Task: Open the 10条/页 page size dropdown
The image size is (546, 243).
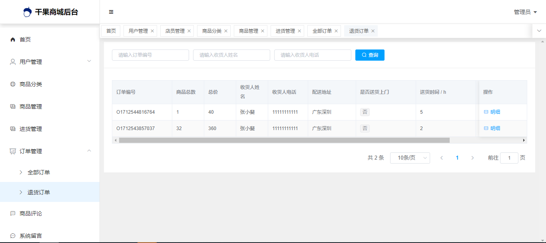Action: point(410,158)
